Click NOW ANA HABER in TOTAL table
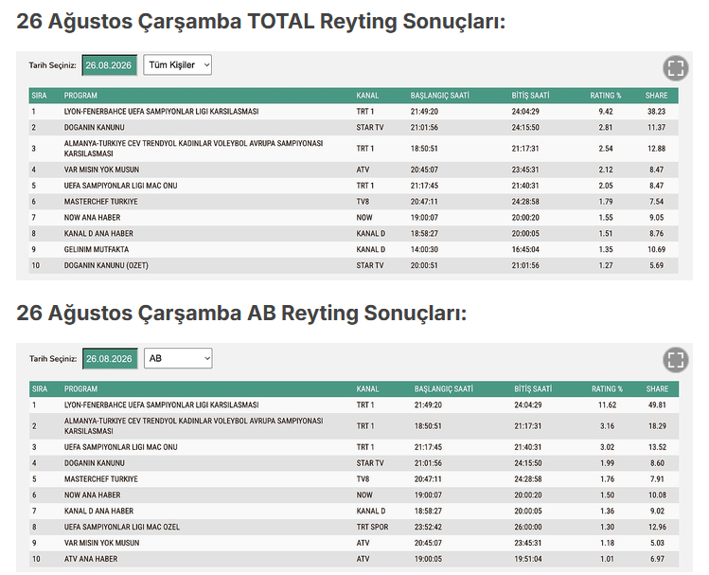This screenshot has width=709, height=575. point(92,218)
